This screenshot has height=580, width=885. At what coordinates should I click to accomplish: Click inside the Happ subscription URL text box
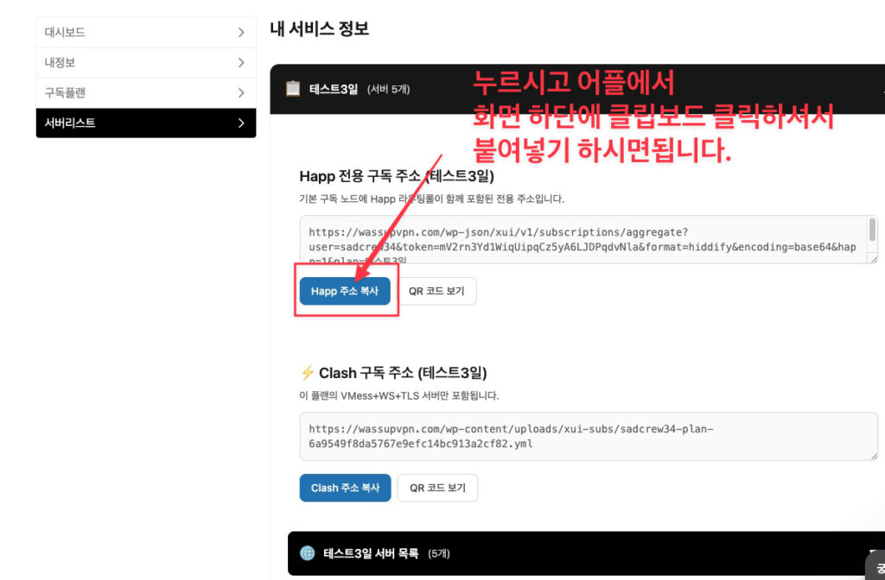tap(585, 240)
